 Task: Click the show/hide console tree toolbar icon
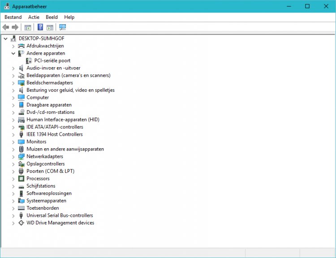(x=28, y=27)
